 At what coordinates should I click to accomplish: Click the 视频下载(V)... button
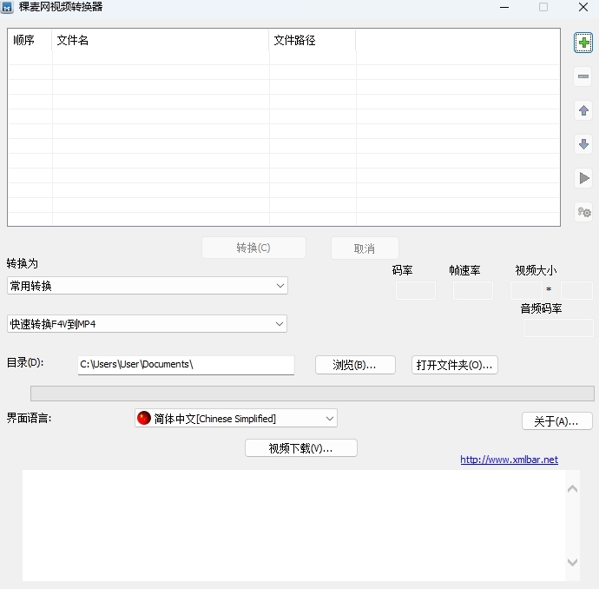[301, 448]
